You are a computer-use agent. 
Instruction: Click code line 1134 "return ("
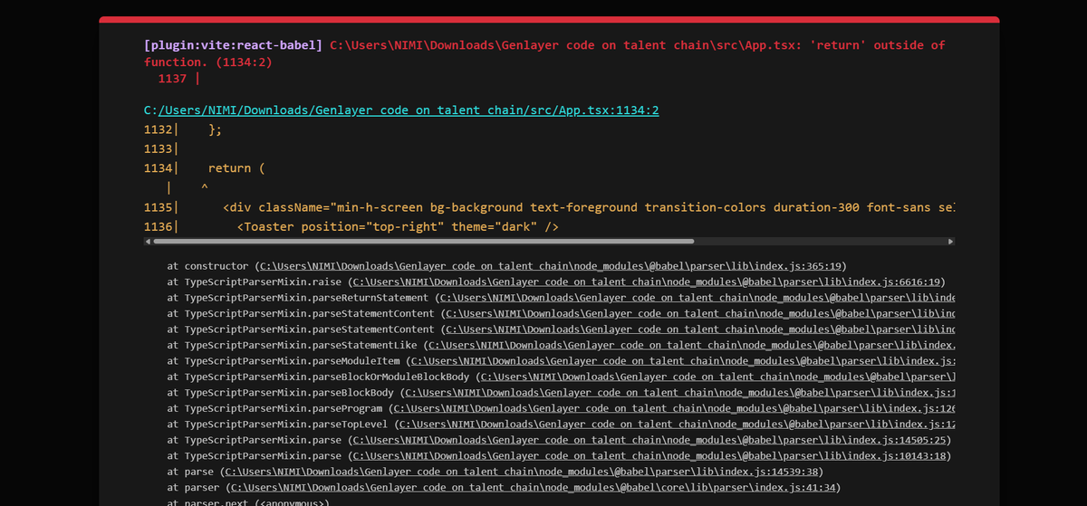[204, 168]
